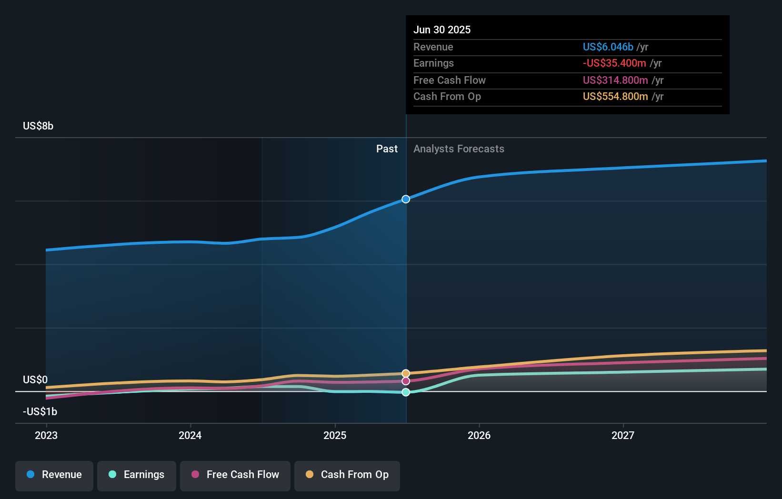Viewport: 782px width, 499px height.
Task: Click the 2025 axis label on the timeline
Action: [335, 435]
